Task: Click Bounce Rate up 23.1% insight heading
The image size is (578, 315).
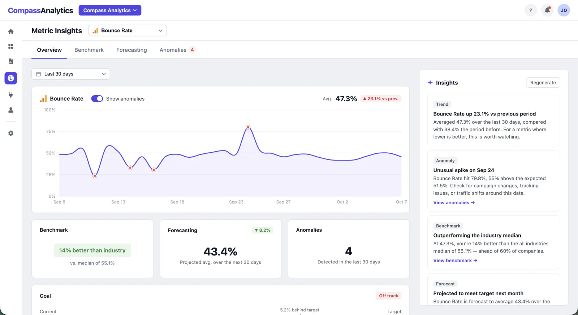Action: 484,114
